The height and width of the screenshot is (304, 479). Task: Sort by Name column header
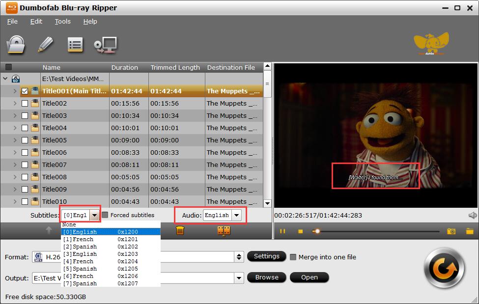point(51,67)
